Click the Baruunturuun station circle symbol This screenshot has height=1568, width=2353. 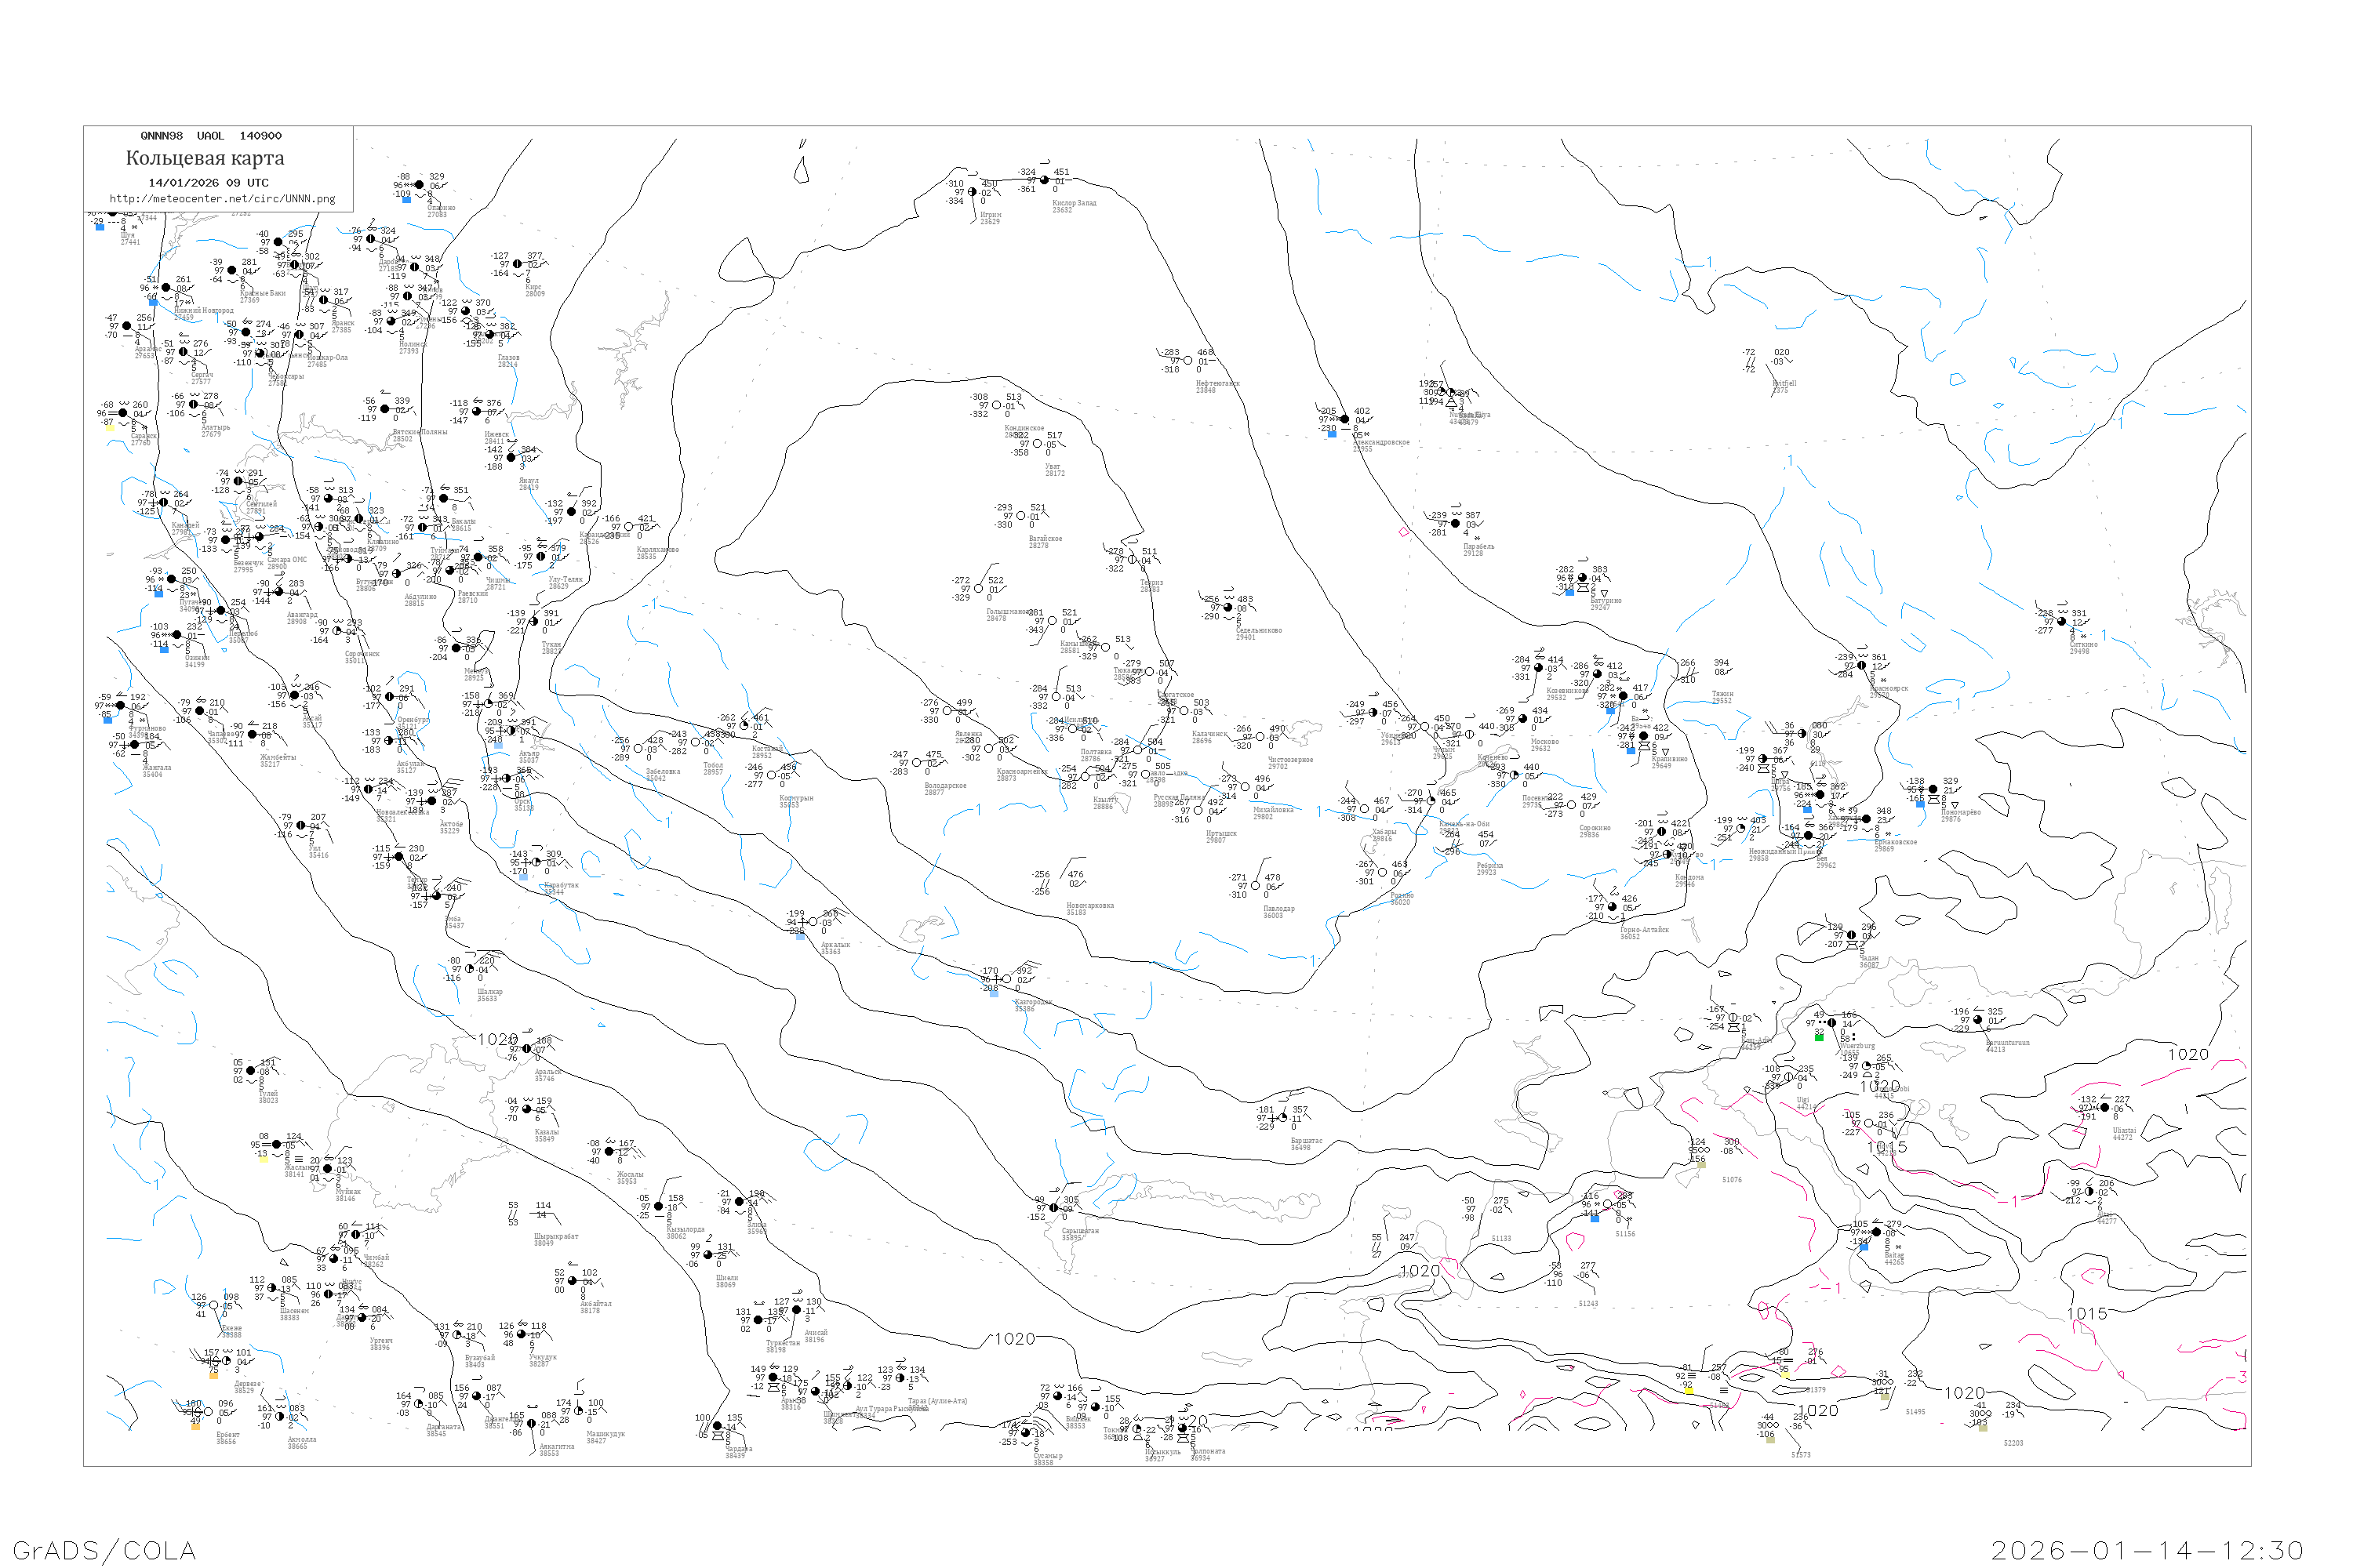pyautogui.click(x=1978, y=1020)
